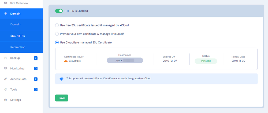Click the green Save button
Image resolution: width=268 pixels, height=113 pixels.
coord(62,98)
